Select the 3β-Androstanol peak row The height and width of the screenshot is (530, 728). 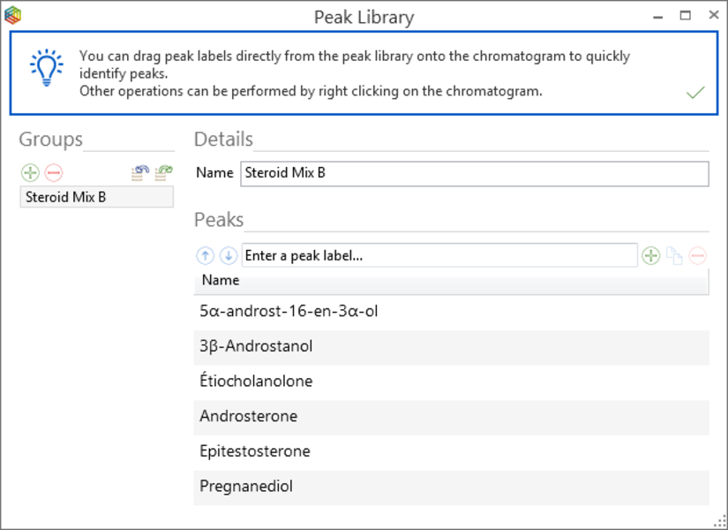451,347
